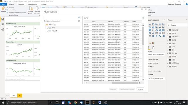The width and height of the screenshot is (188, 105).
Task: Check the data table checkbox
Action: tap(48, 28)
